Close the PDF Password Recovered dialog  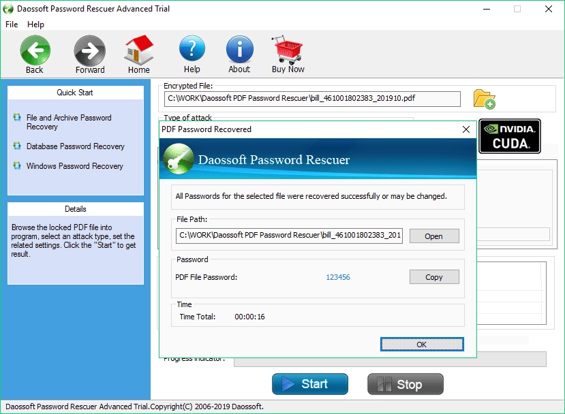(x=466, y=129)
